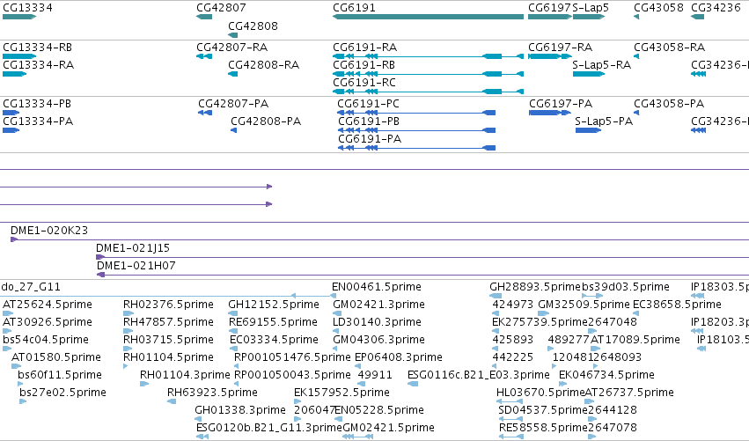
Task: Select the CG34236 gene label
Action: 716,8
